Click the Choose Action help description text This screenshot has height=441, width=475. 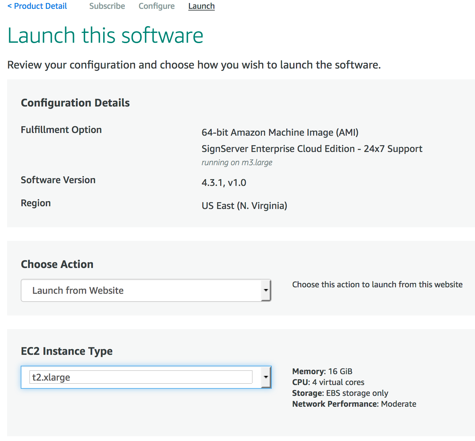377,284
